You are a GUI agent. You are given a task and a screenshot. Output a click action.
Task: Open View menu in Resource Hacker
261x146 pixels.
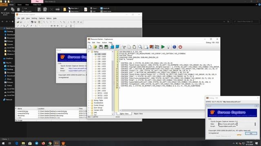[99, 43]
